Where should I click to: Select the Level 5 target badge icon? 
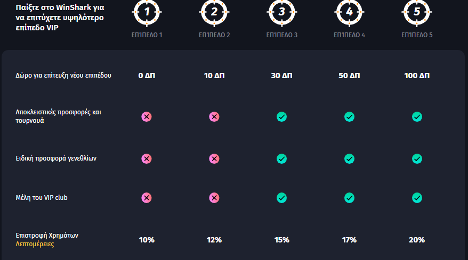pos(417,12)
